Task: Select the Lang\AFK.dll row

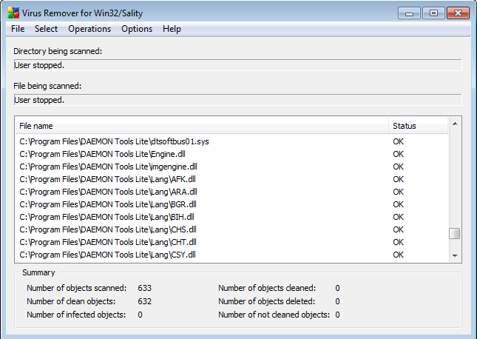Action: tap(107, 179)
